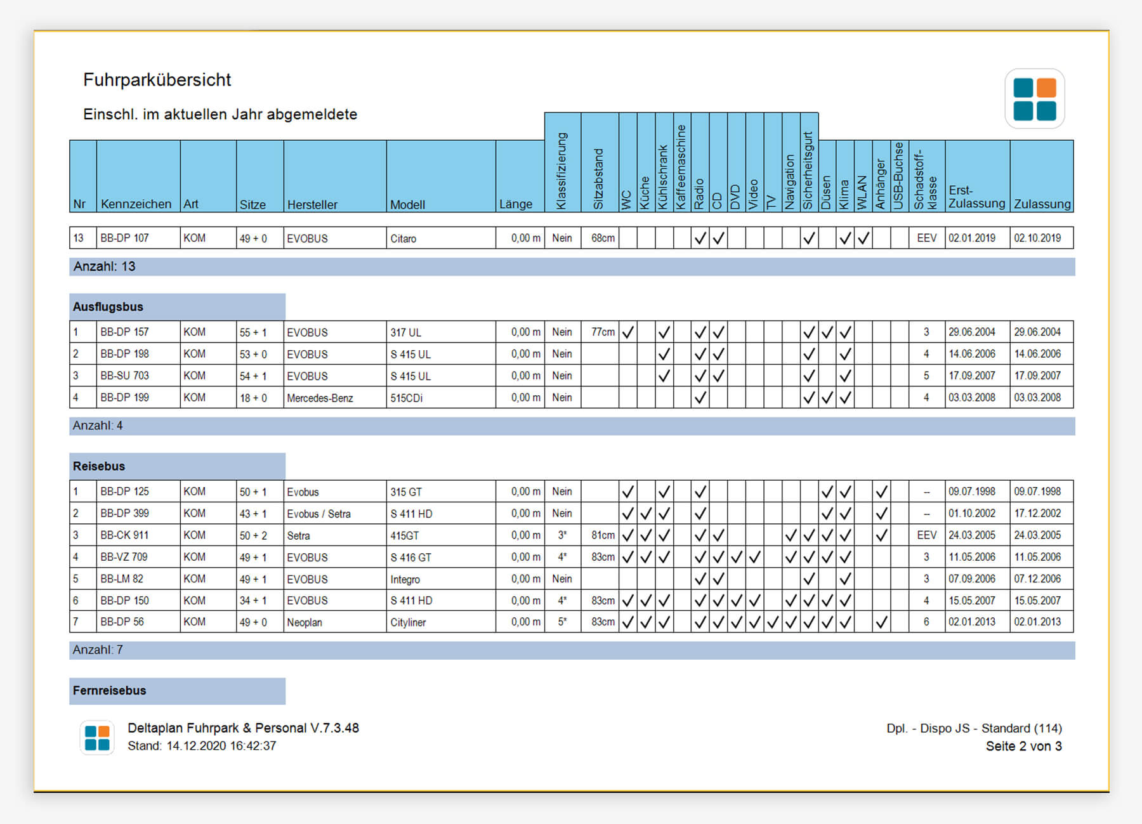Click the rotated Klassifizierung column header
Screen dimensions: 1142x824
point(561,170)
